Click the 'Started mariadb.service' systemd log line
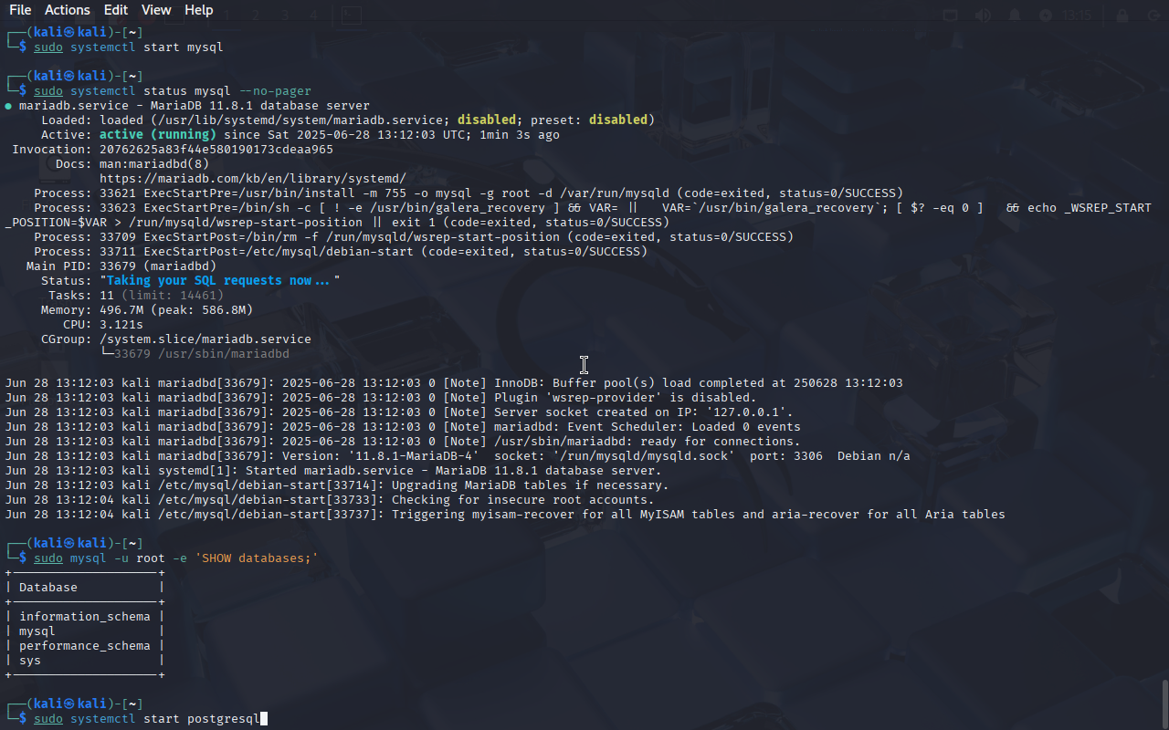1169x730 pixels. coord(333,470)
